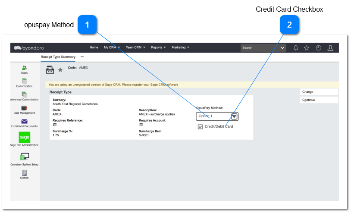Toggle the Requires Reference checkbox
The image size is (351, 213).
pyautogui.click(x=55, y=125)
